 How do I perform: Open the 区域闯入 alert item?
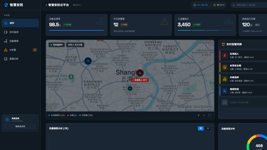244,55
